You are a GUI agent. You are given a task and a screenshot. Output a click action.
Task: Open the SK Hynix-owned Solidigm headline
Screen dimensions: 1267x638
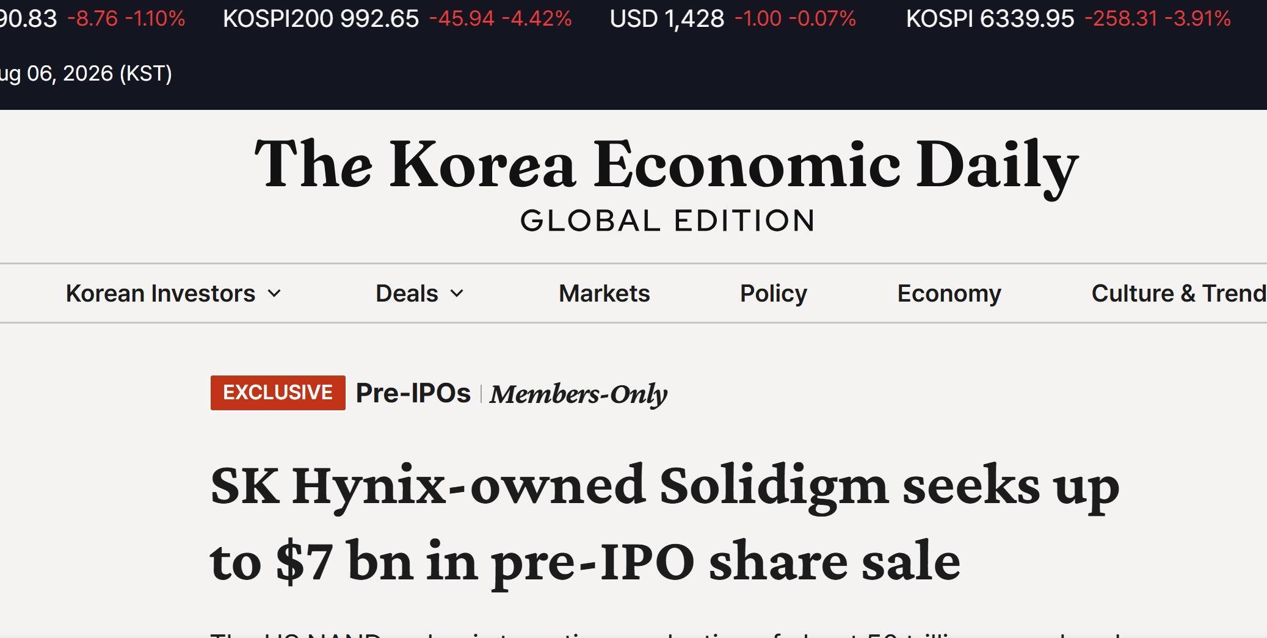[664, 524]
